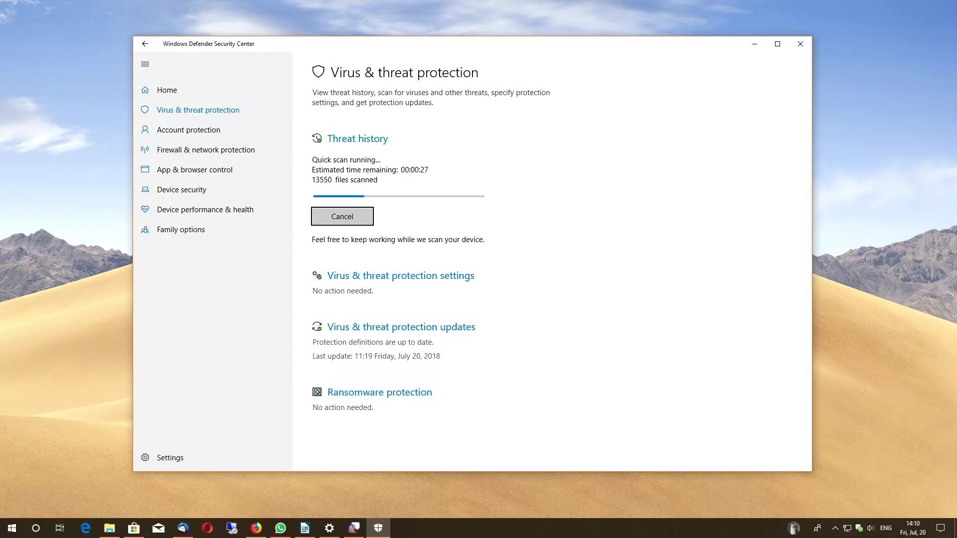
Task: Click the Account protection person icon
Action: click(145, 130)
